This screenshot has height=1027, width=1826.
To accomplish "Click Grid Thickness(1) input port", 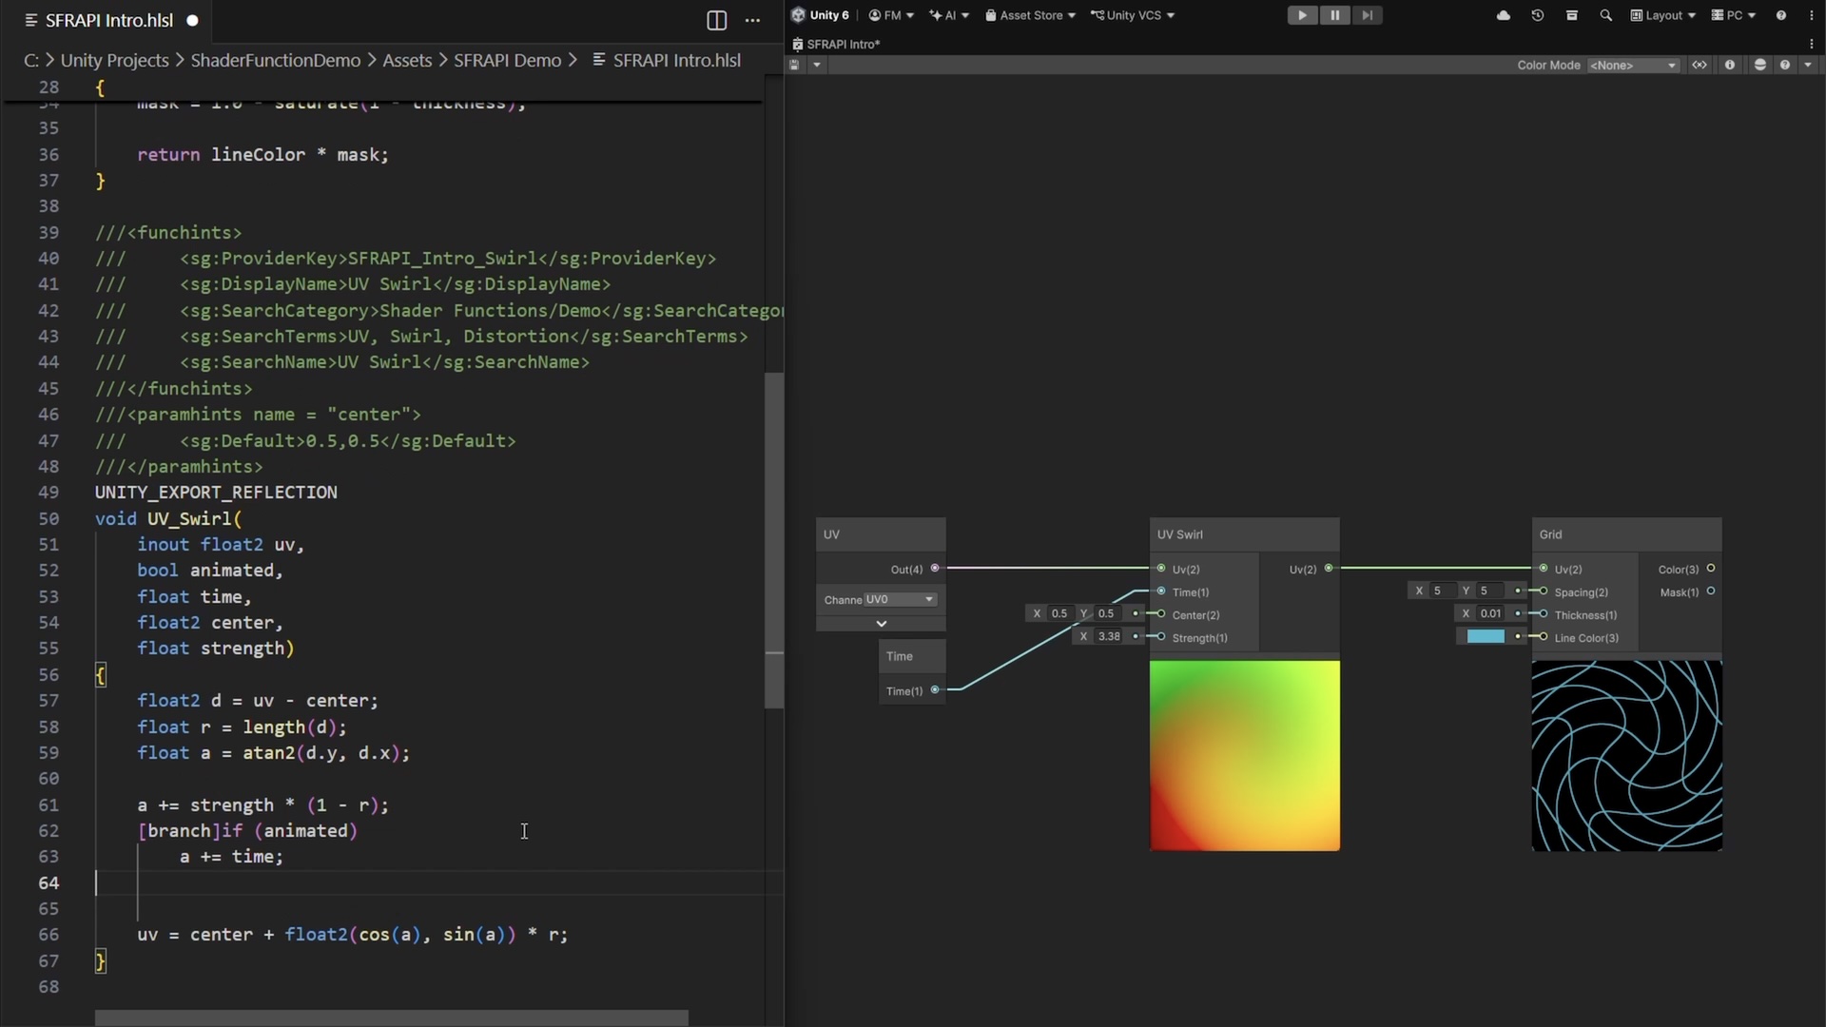I will 1544,614.
